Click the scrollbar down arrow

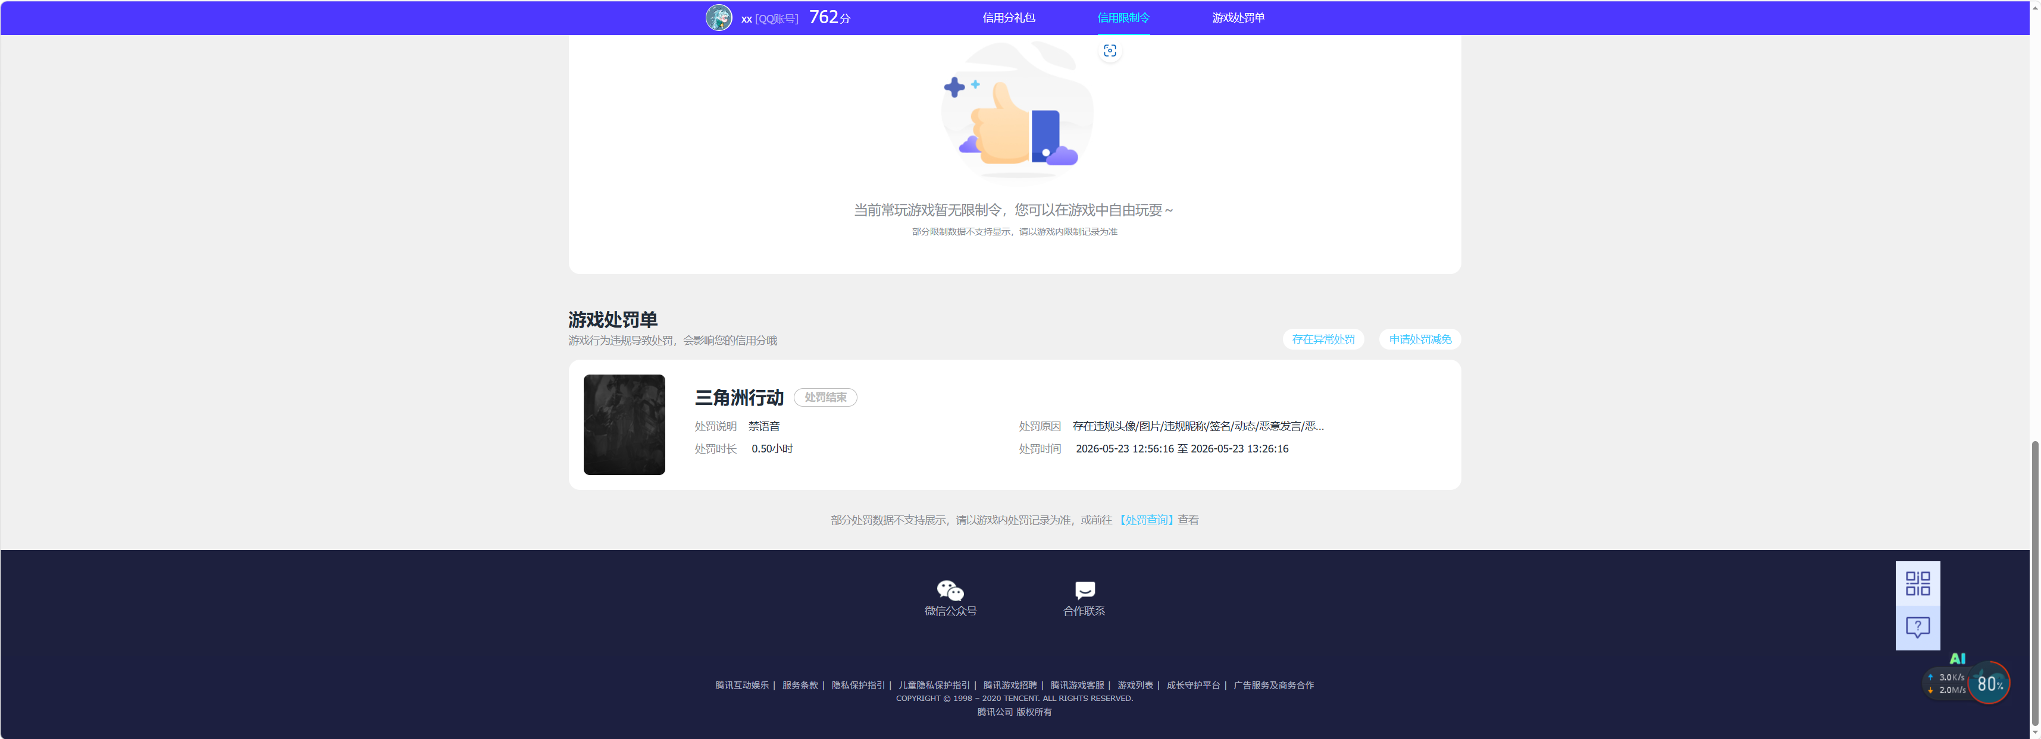pos(2034,732)
